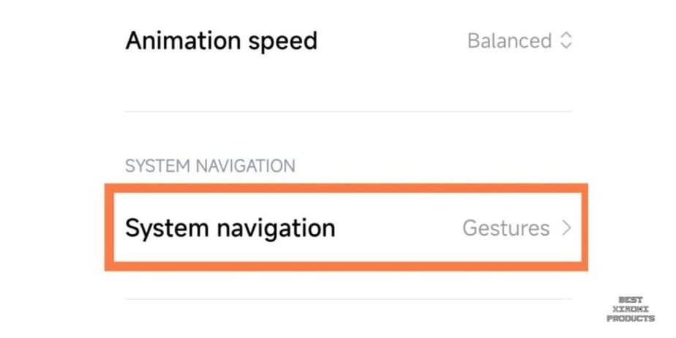Click the divider line below Animation speed
This screenshot has height=338, width=676.
348,111
